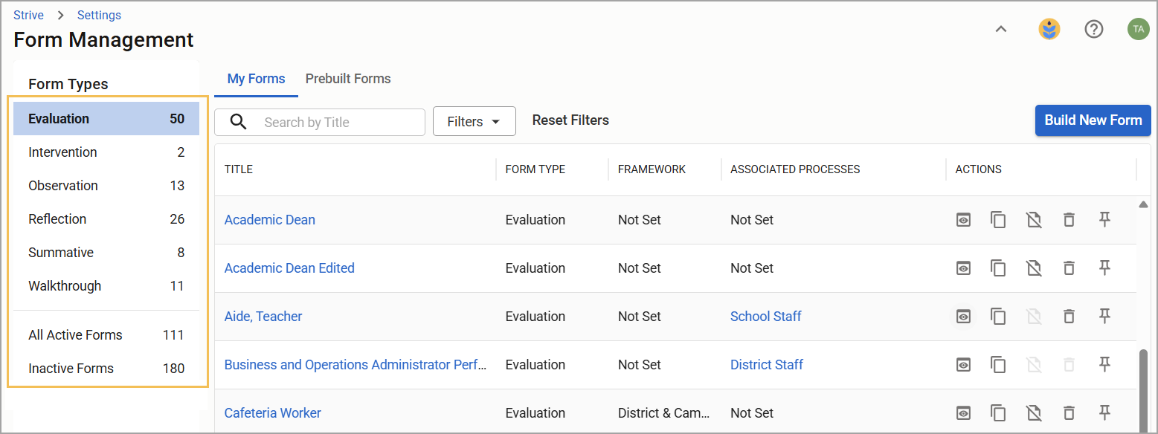The height and width of the screenshot is (434, 1158).
Task: Open the Aide, Teacher form link
Action: click(x=263, y=317)
